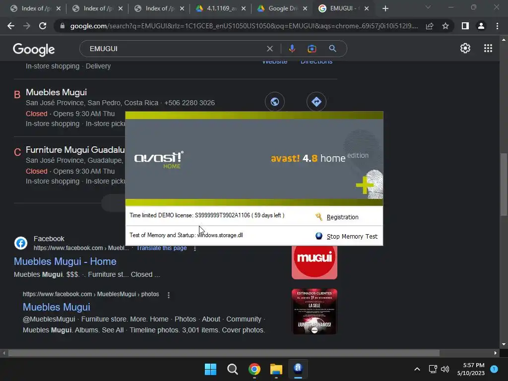Open the clock showing 5:57 PM
This screenshot has height=381, width=508.
pos(471,369)
